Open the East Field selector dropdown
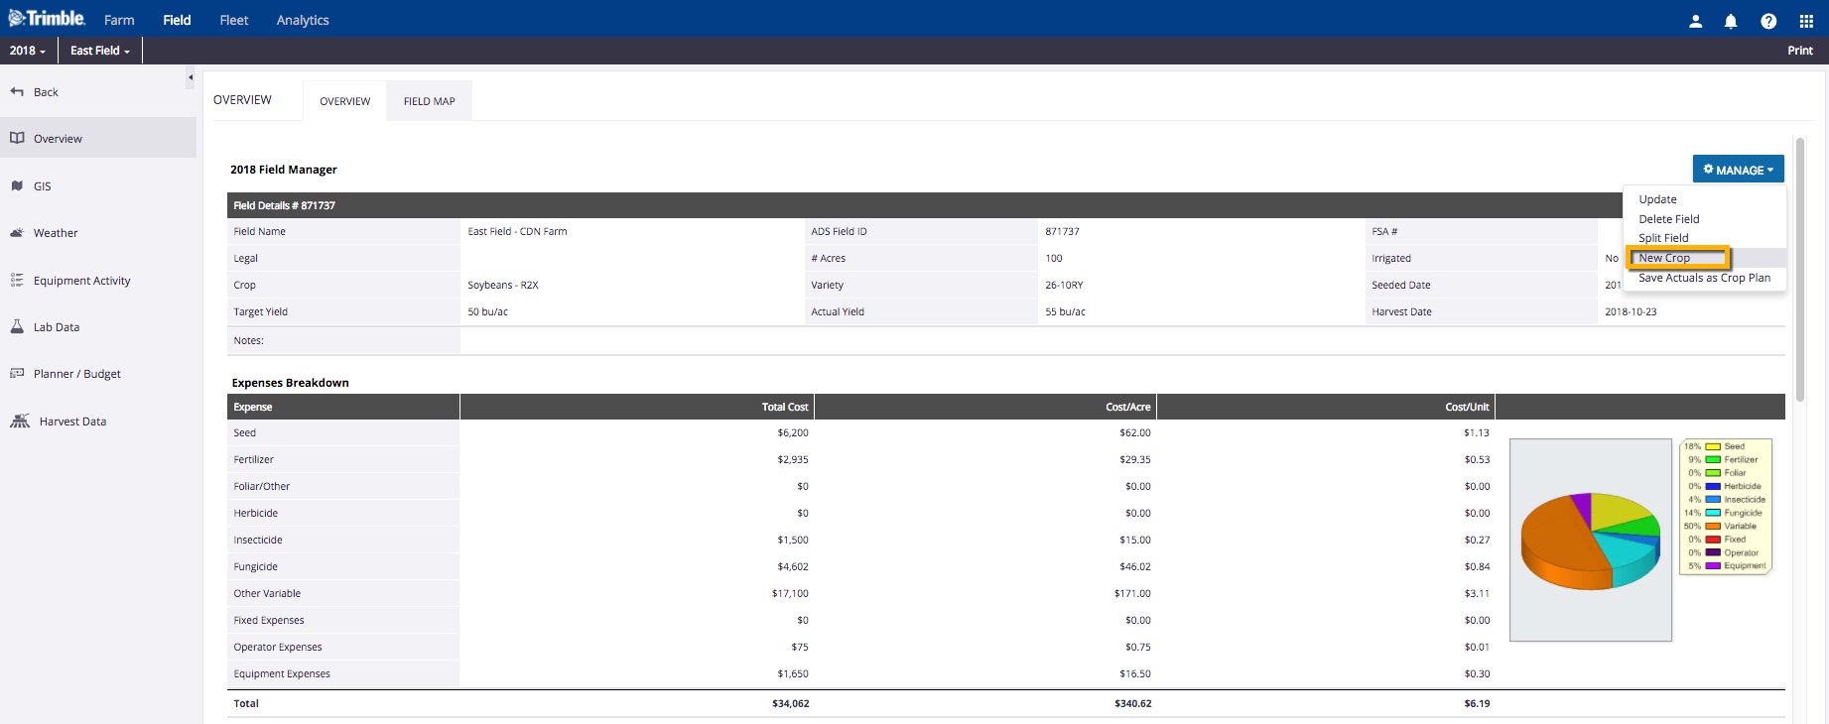Viewport: 1829px width, 724px height. 100,51
